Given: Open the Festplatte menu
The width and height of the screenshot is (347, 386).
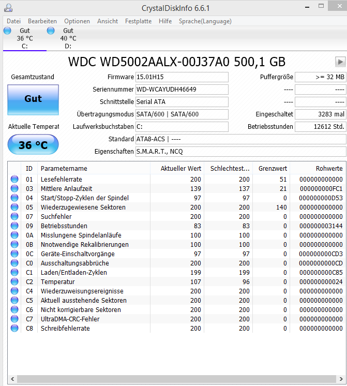Looking at the screenshot, I should (x=138, y=21).
